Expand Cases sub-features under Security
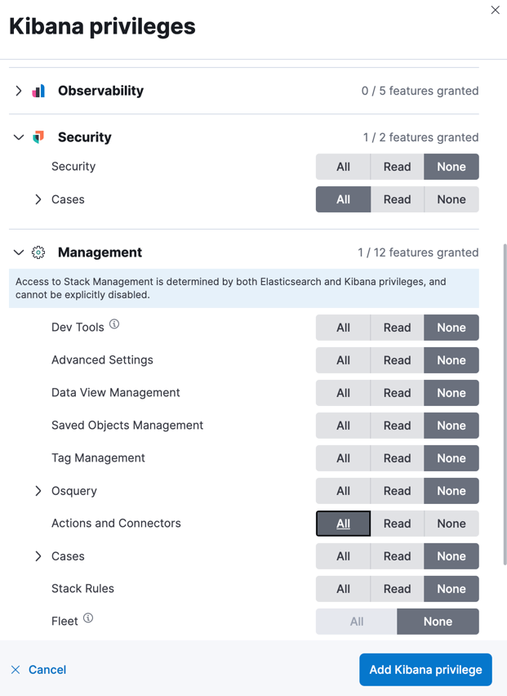Viewport: 507px width, 696px height. 38,199
